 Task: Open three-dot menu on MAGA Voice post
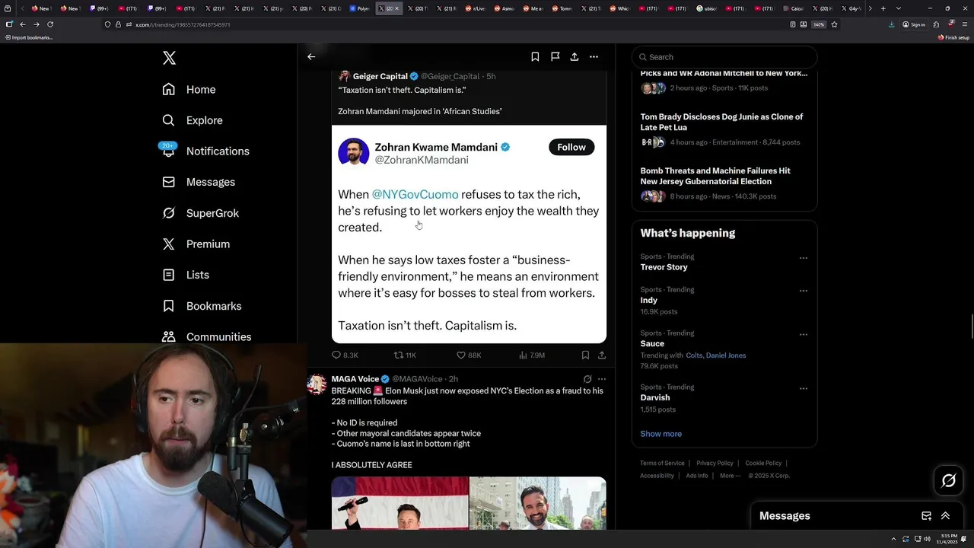602,379
